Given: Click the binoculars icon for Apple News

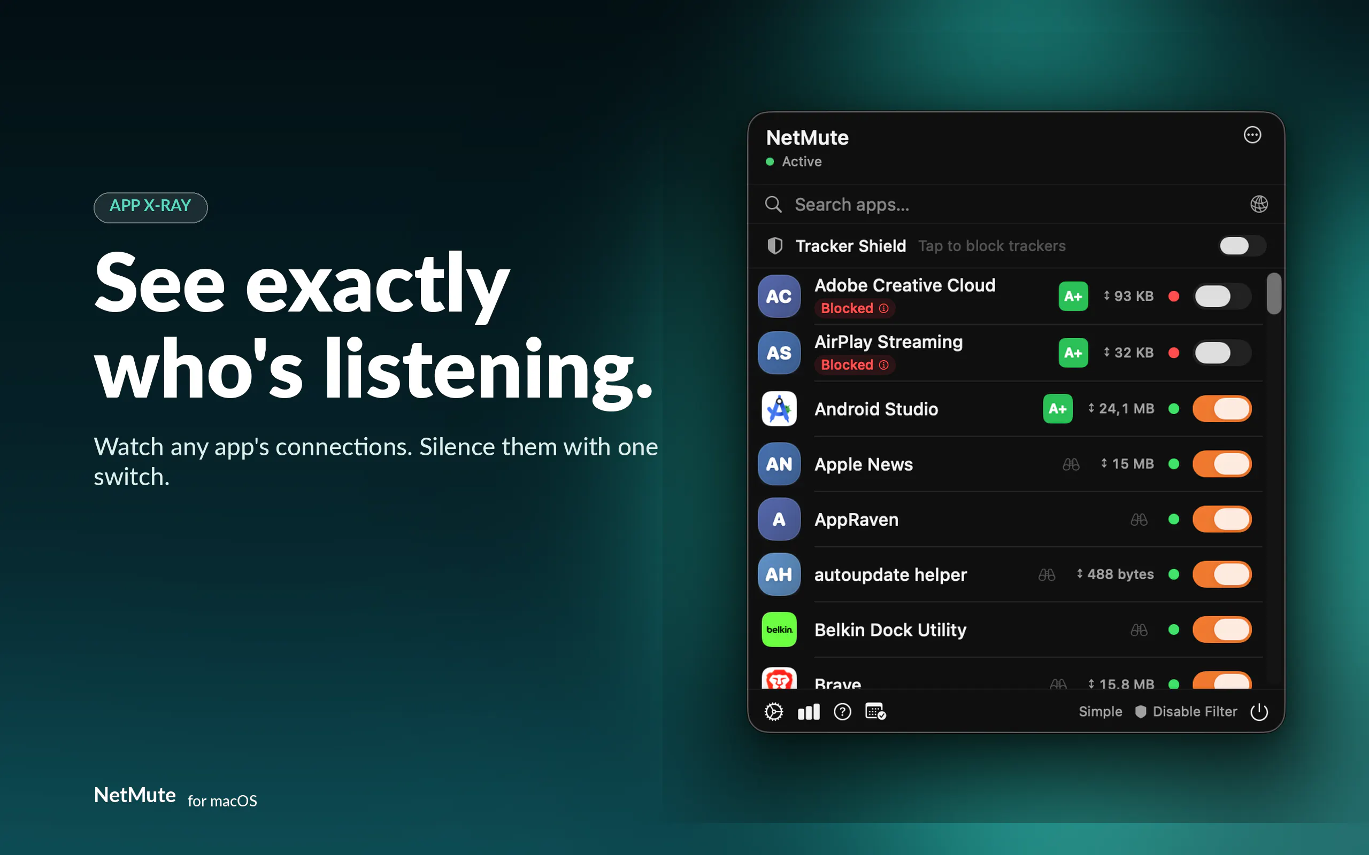Looking at the screenshot, I should click(x=1071, y=464).
